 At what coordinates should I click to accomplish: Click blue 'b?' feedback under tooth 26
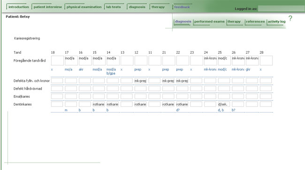click(x=233, y=110)
